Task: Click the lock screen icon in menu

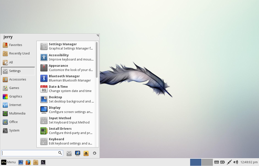Action: pos(77,153)
